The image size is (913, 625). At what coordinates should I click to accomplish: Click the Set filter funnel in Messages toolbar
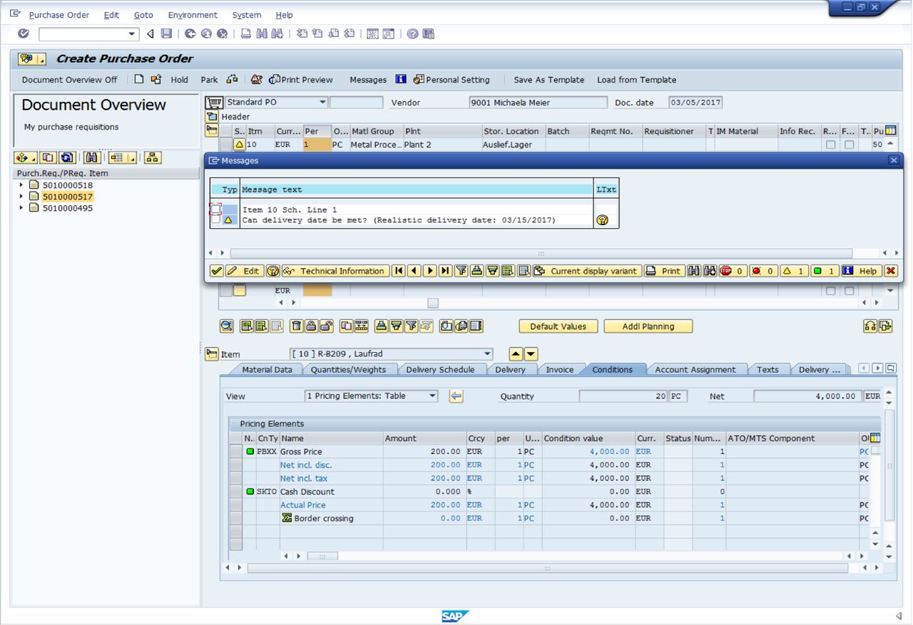(461, 271)
